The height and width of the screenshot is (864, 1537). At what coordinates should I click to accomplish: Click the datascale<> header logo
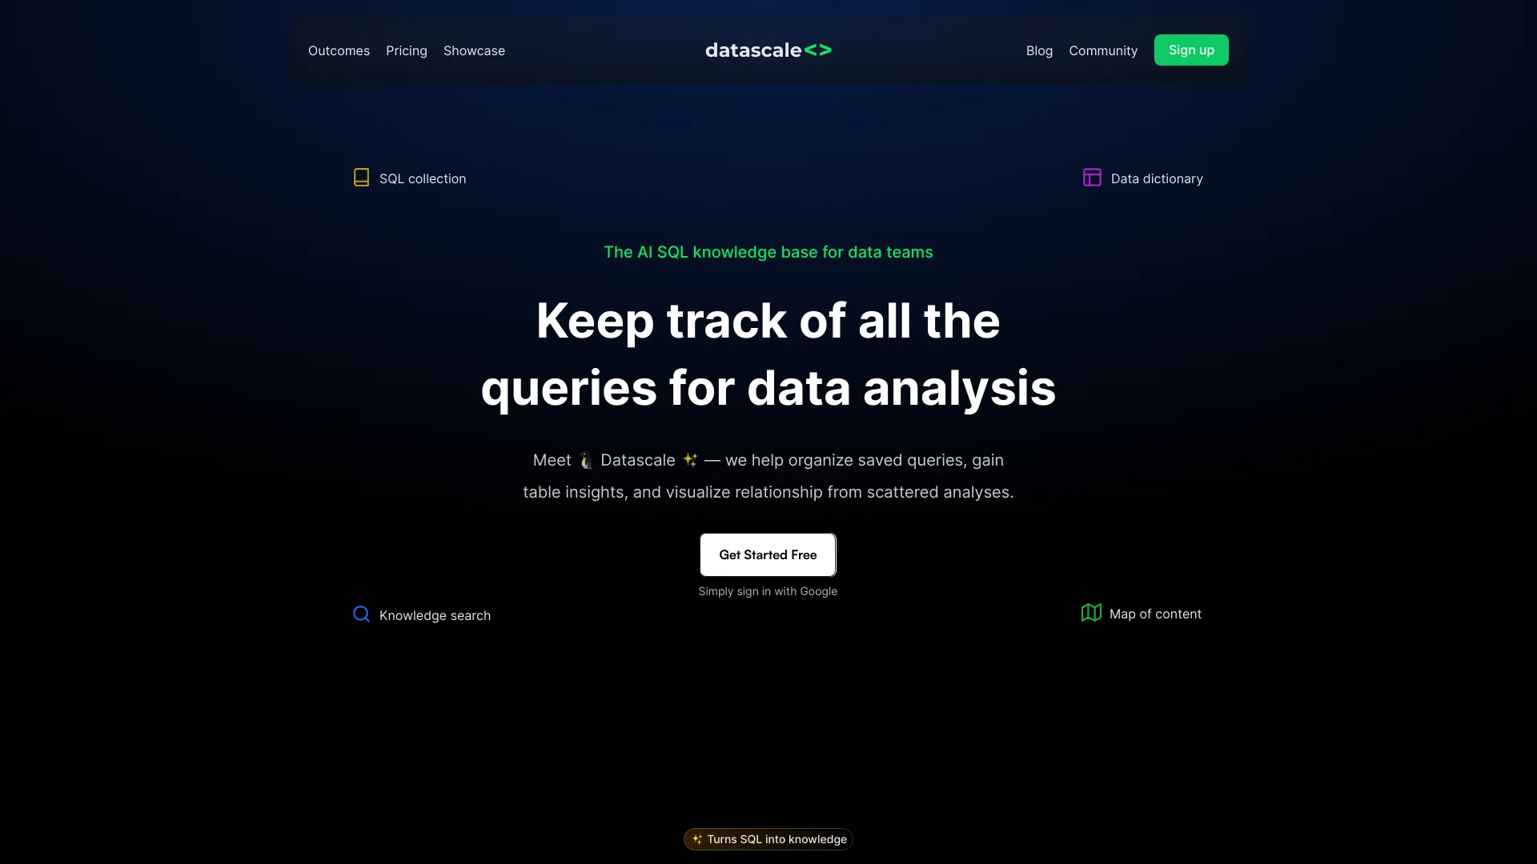(768, 50)
